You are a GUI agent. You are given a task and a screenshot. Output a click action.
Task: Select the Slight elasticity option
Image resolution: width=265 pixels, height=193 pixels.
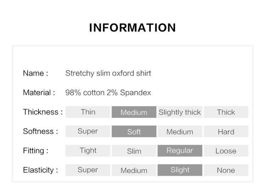point(180,170)
